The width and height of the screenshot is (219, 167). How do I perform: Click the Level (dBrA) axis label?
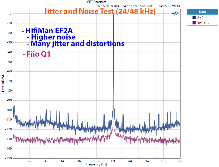pos(3,83)
